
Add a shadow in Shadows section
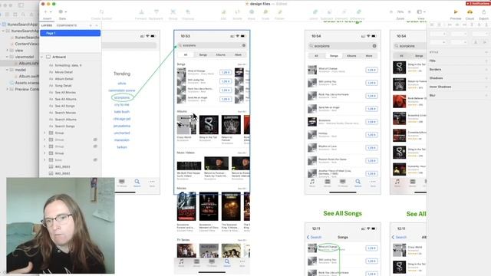tap(486, 78)
